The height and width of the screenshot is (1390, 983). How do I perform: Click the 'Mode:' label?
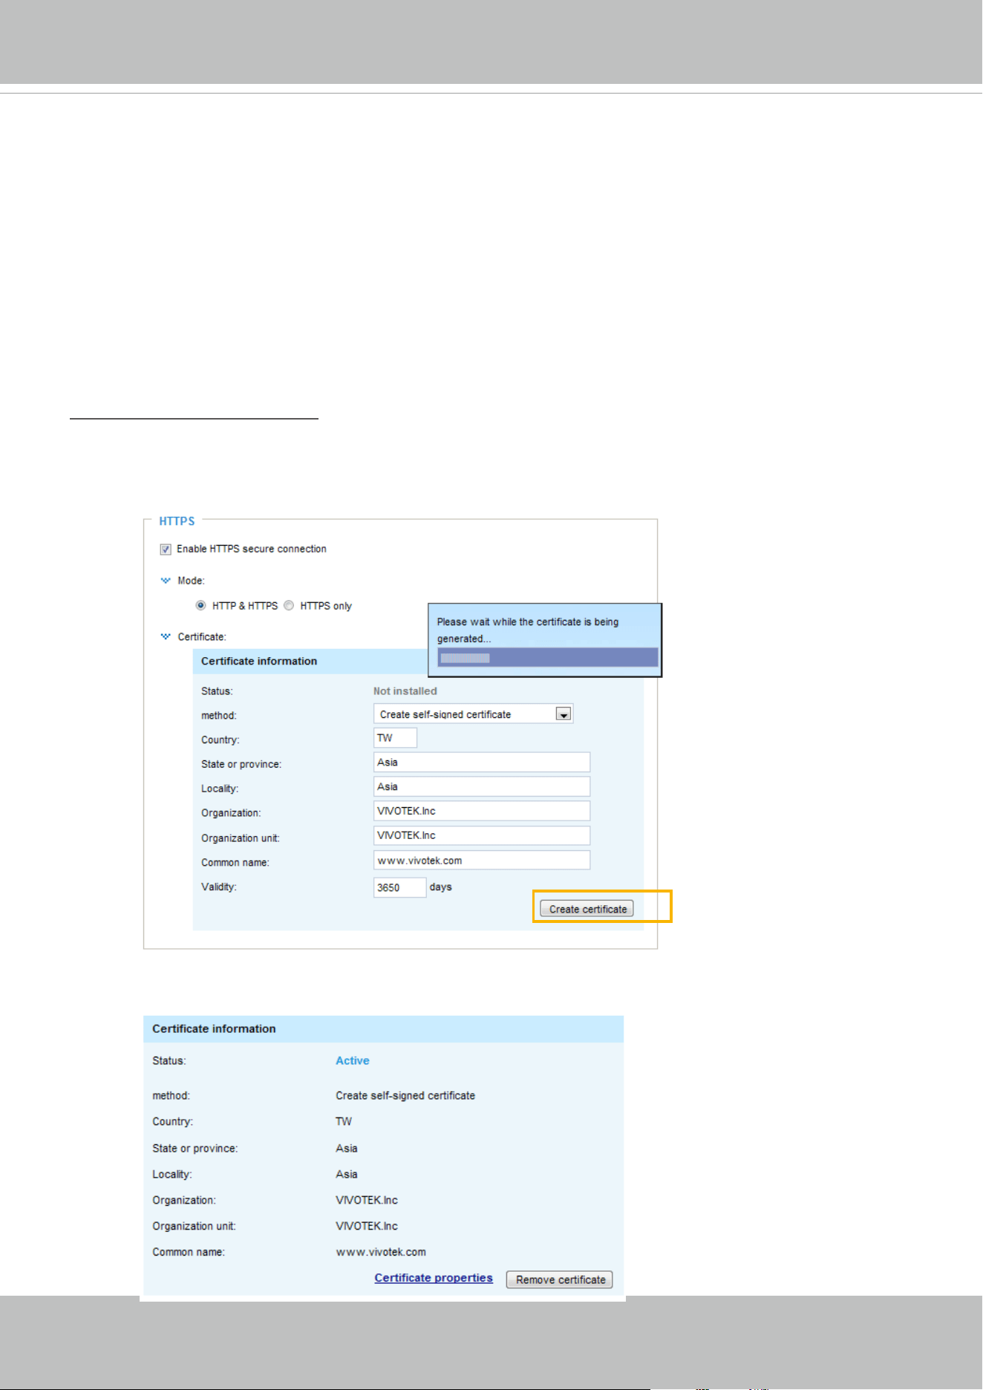(x=191, y=581)
